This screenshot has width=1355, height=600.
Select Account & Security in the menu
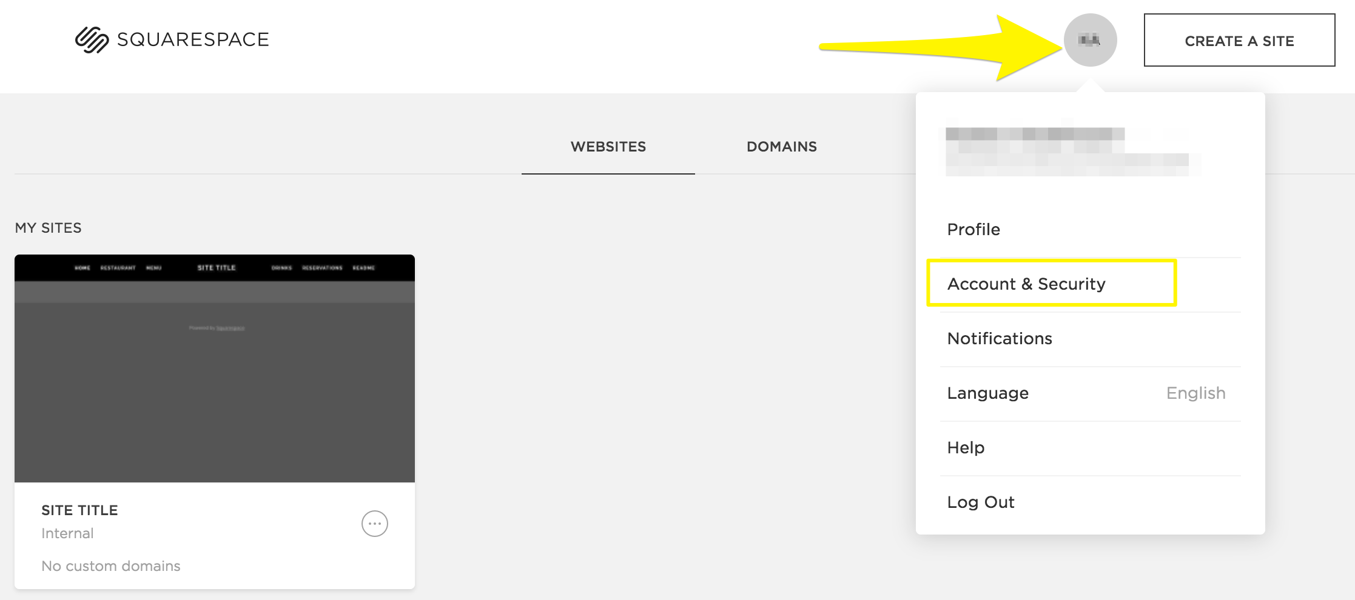click(x=1090, y=284)
